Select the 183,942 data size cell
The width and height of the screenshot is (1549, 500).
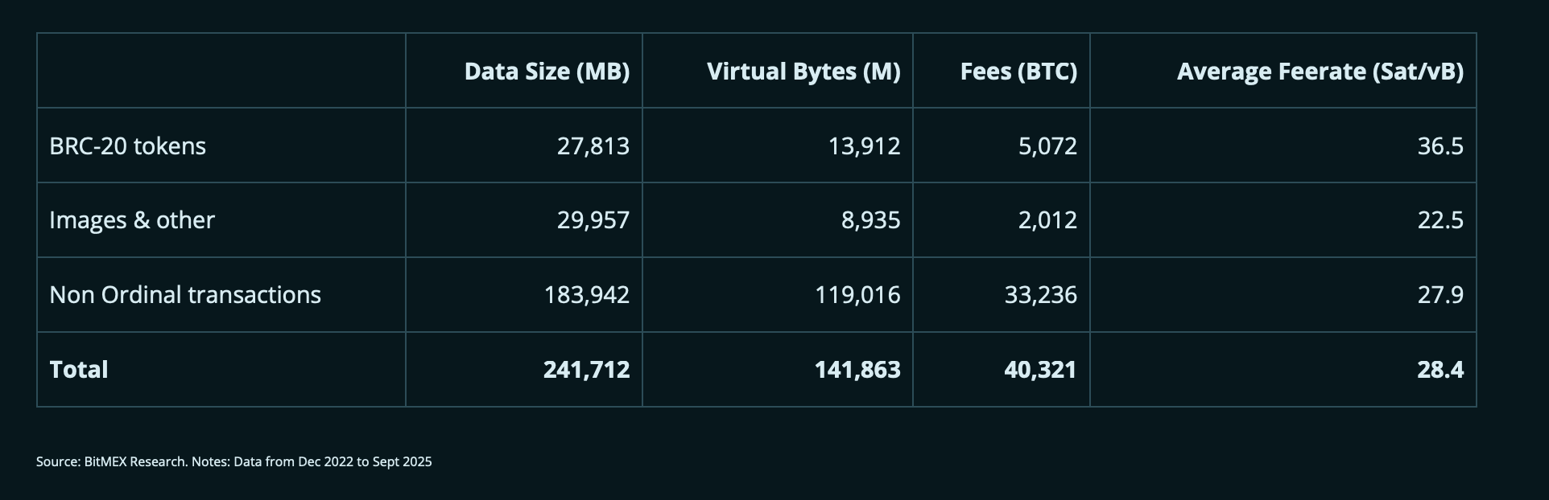click(586, 295)
